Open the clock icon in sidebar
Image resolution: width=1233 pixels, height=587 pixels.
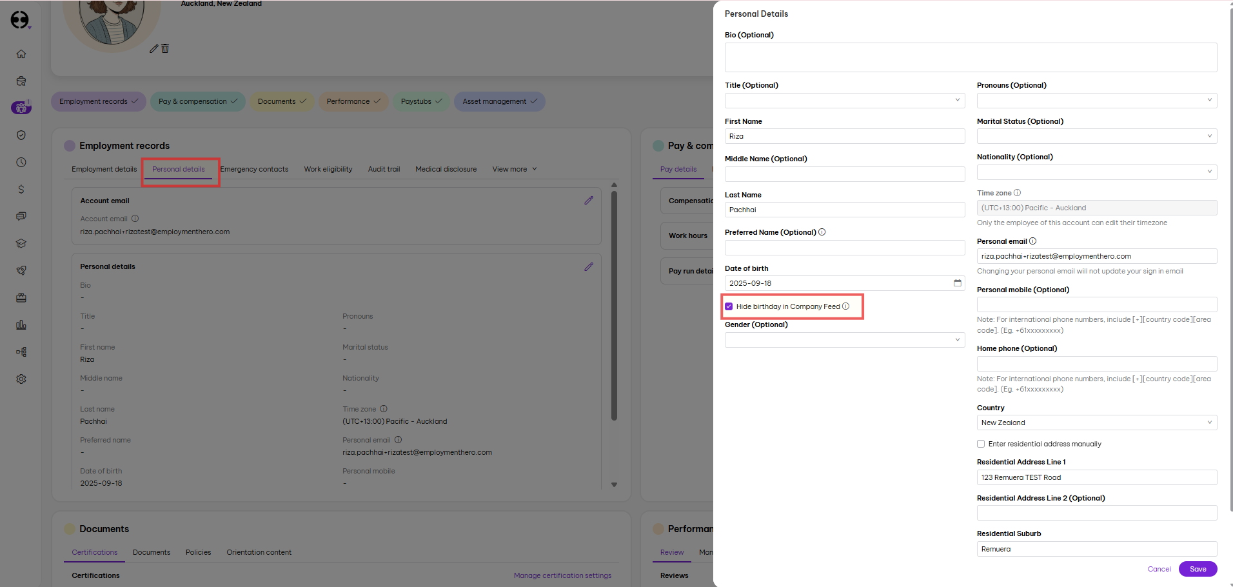[x=21, y=163]
